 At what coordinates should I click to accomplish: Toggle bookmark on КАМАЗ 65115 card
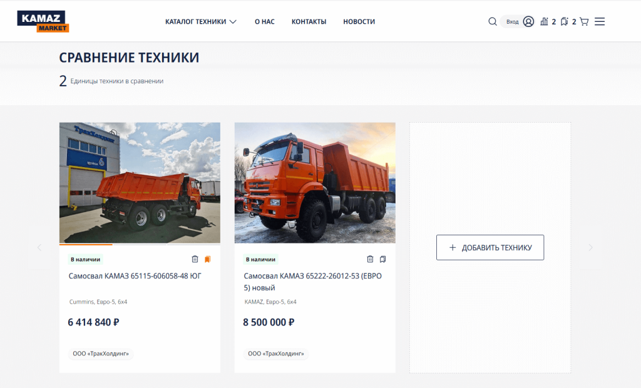[208, 259]
